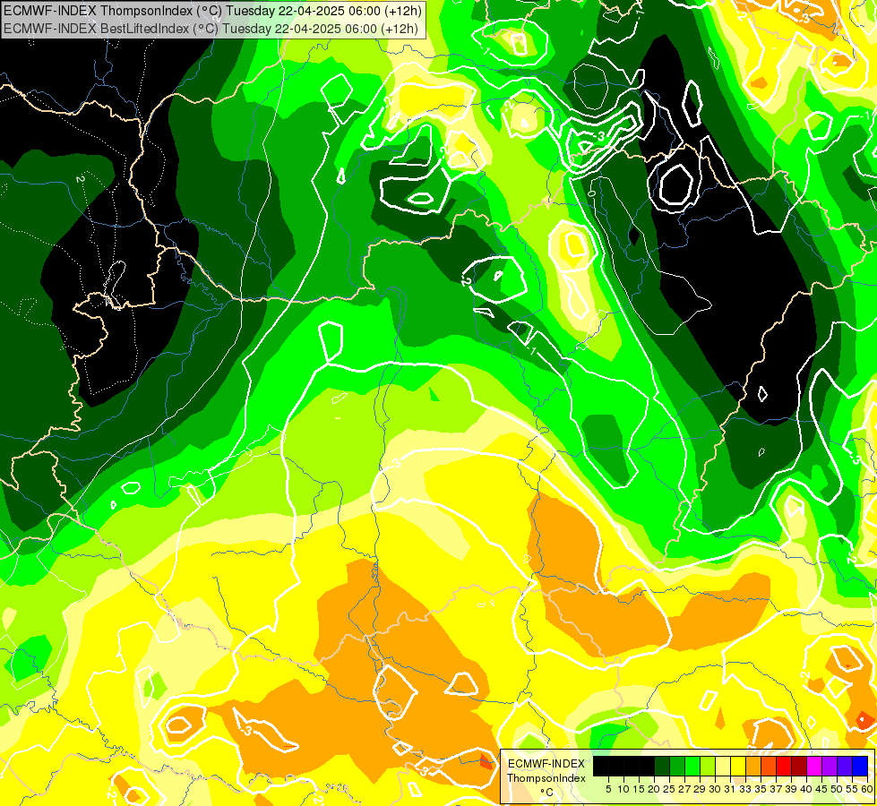Click the legend tick value '39'
Viewport: 877px width, 806px height.
791,789
